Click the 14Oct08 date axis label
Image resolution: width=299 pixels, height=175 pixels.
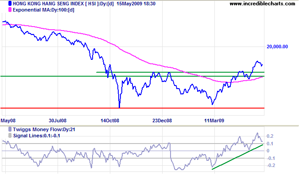coord(110,121)
